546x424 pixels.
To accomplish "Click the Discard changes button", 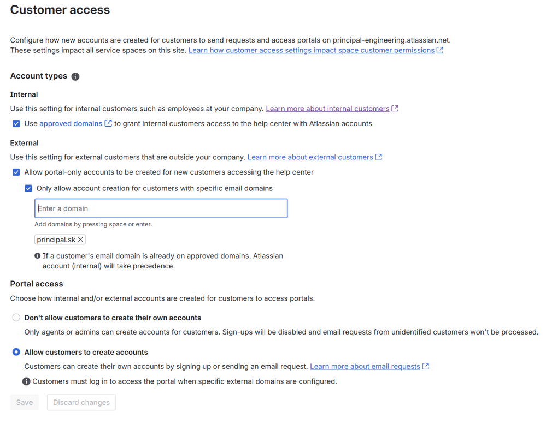I will tap(81, 402).
